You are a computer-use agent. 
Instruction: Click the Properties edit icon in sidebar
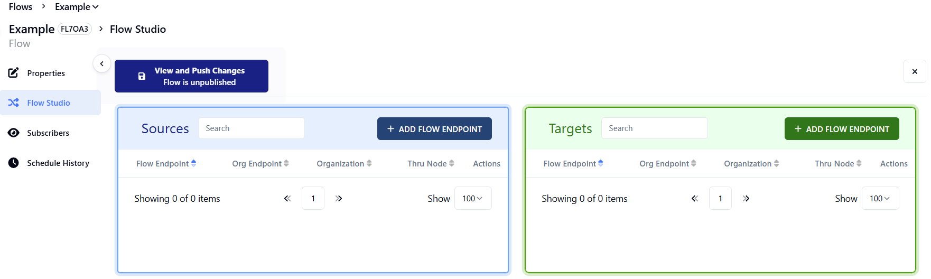[x=14, y=73]
